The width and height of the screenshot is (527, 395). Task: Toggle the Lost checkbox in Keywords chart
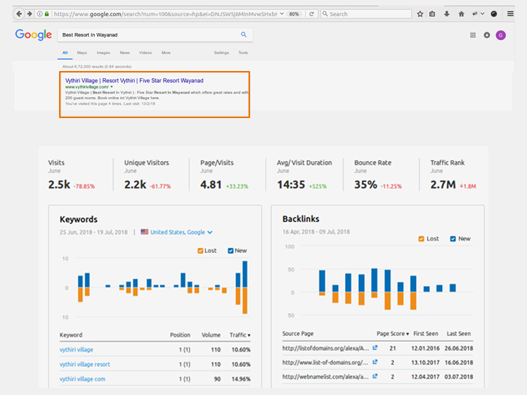[200, 251]
